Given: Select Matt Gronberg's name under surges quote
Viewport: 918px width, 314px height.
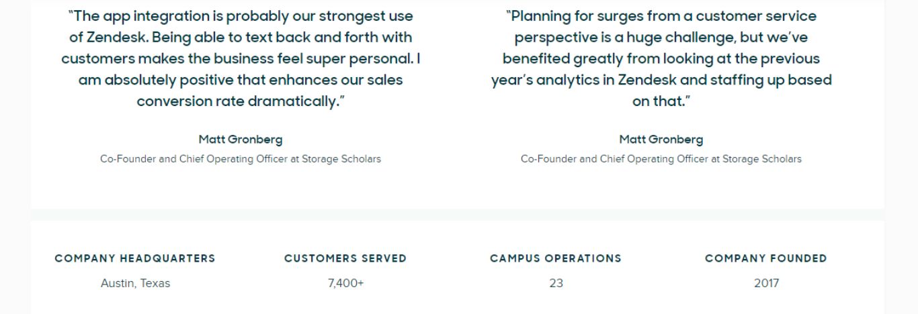Looking at the screenshot, I should click(661, 140).
